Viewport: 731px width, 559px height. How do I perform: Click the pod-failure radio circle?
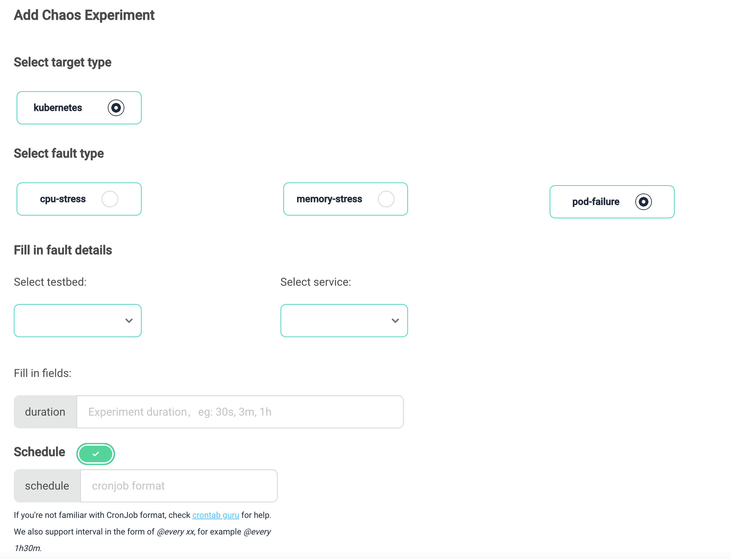pos(643,202)
